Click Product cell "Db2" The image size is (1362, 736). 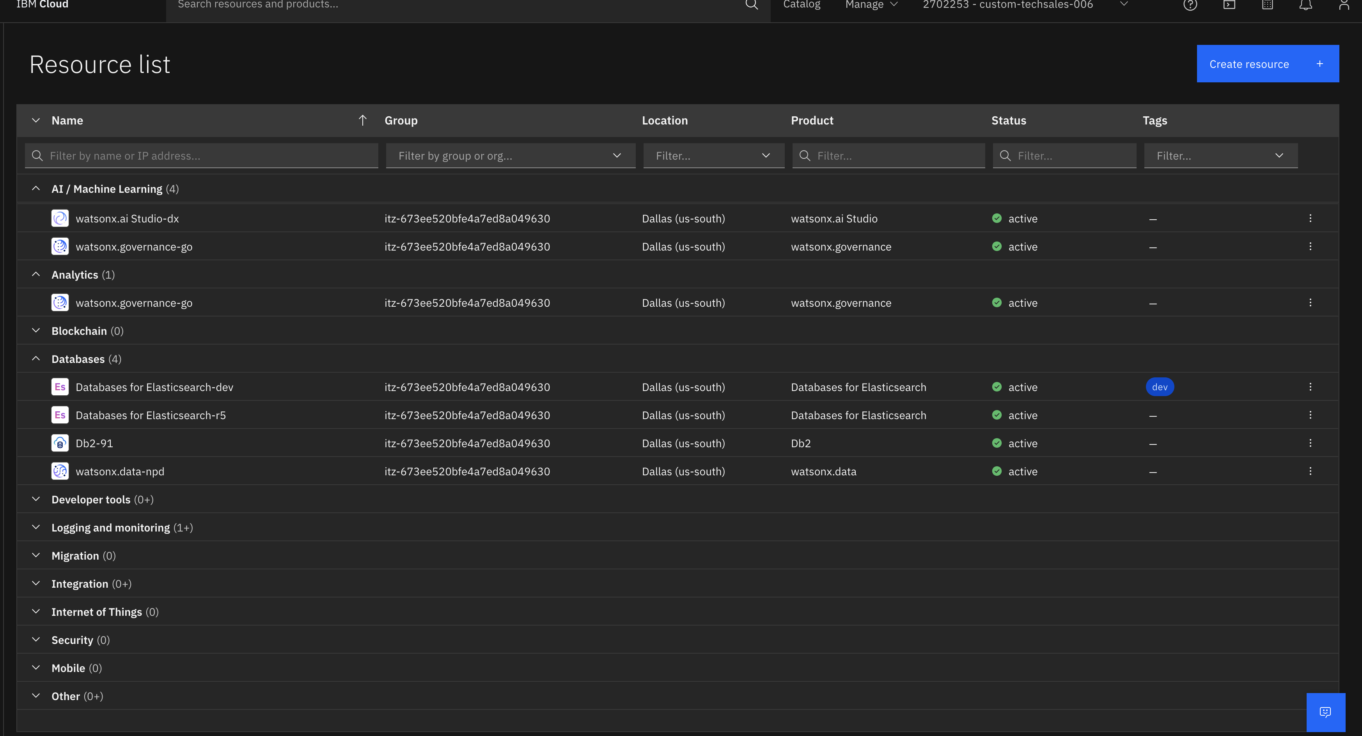point(800,443)
